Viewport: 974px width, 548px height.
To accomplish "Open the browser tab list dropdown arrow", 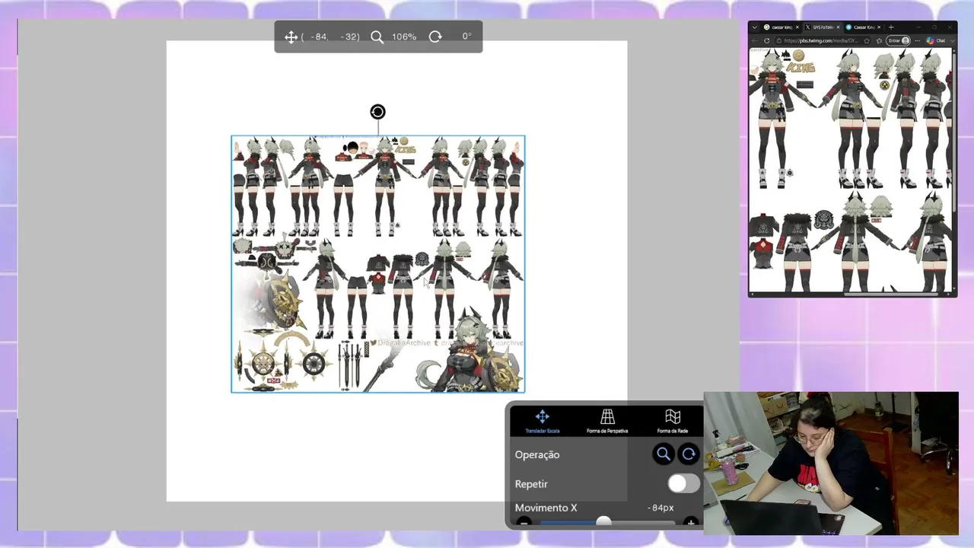I will point(755,27).
